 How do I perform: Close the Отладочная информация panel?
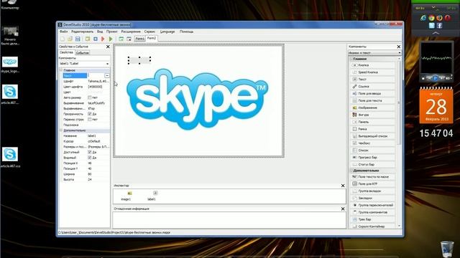[343, 209]
